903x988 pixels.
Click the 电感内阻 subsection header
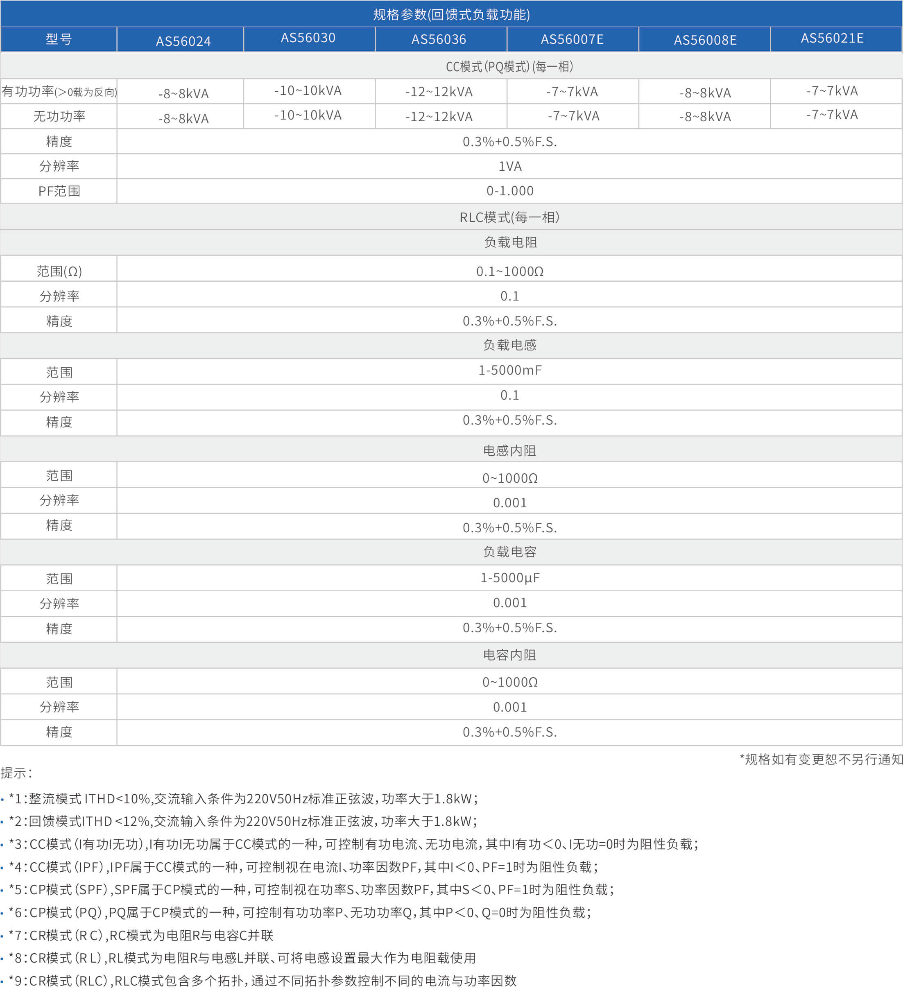coord(509,450)
